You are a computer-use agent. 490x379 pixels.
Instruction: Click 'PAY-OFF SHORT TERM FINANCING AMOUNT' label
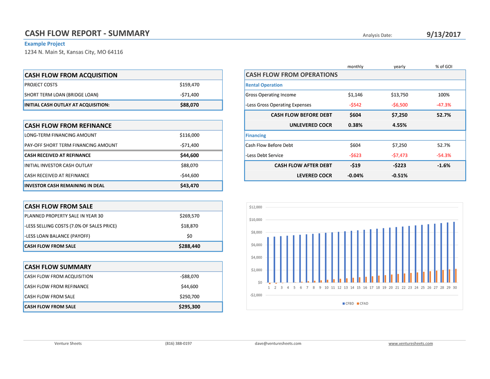point(71,145)
